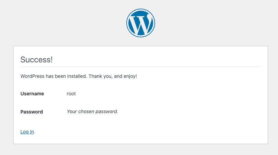Click the word WordPress in the install message
Image resolution: width=278 pixels, height=155 pixels.
coord(33,76)
